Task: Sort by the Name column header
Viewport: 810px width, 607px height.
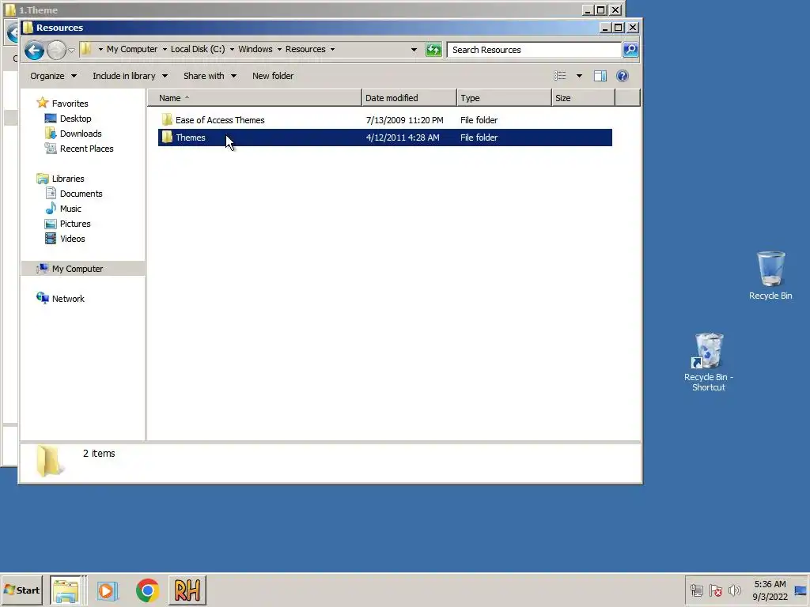Action: [255, 98]
